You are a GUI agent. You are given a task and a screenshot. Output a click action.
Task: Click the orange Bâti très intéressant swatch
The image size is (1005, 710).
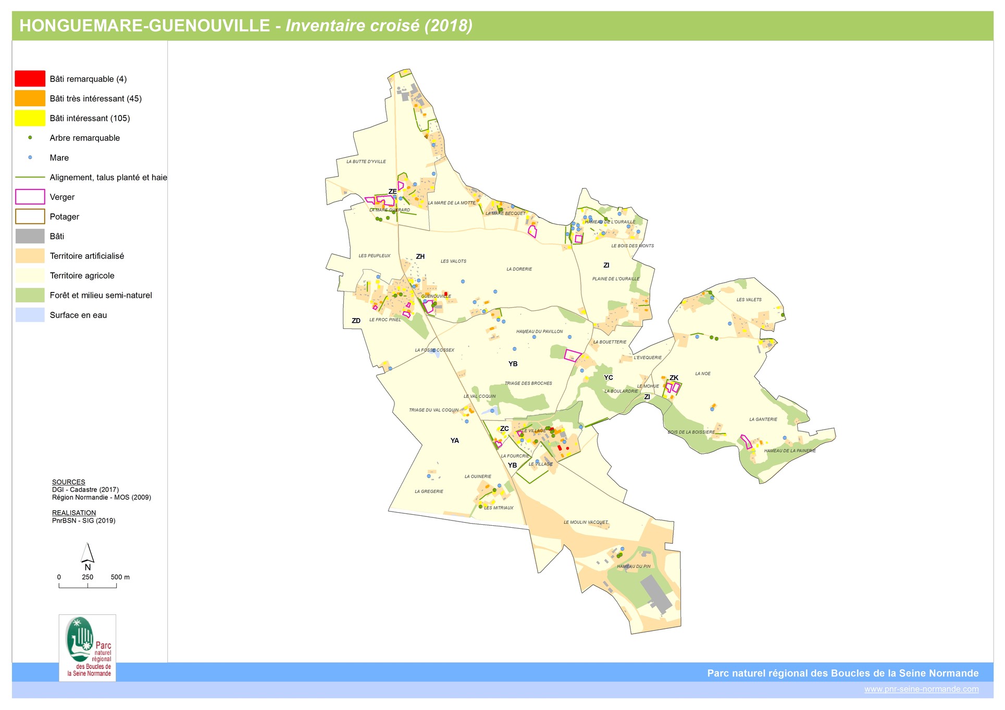pos(30,98)
